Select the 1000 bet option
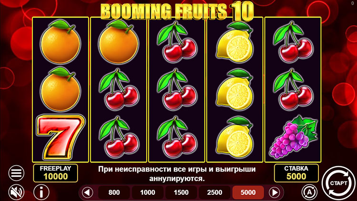The image size is (357, 201). pyautogui.click(x=148, y=192)
